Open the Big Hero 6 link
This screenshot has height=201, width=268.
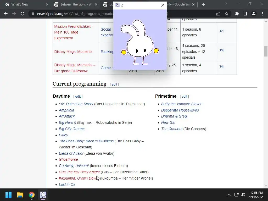tap(68, 122)
